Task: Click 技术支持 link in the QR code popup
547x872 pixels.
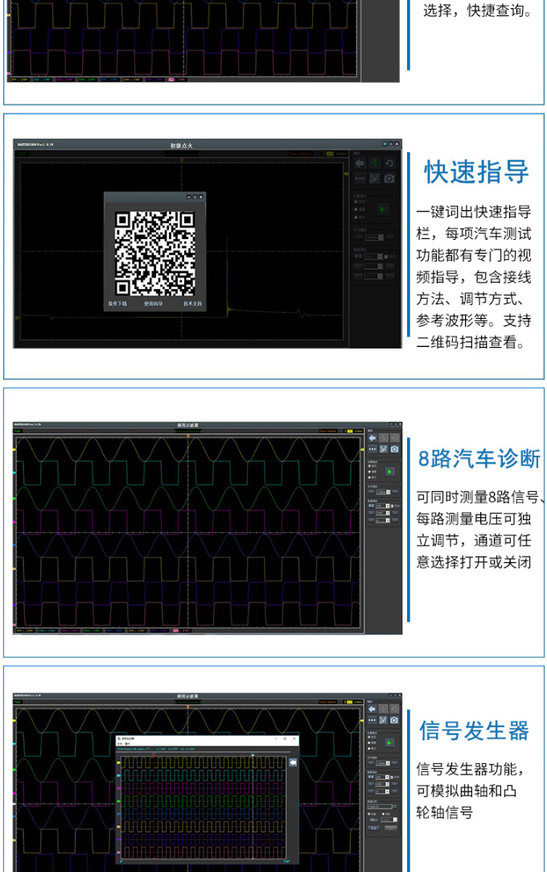Action: [193, 304]
